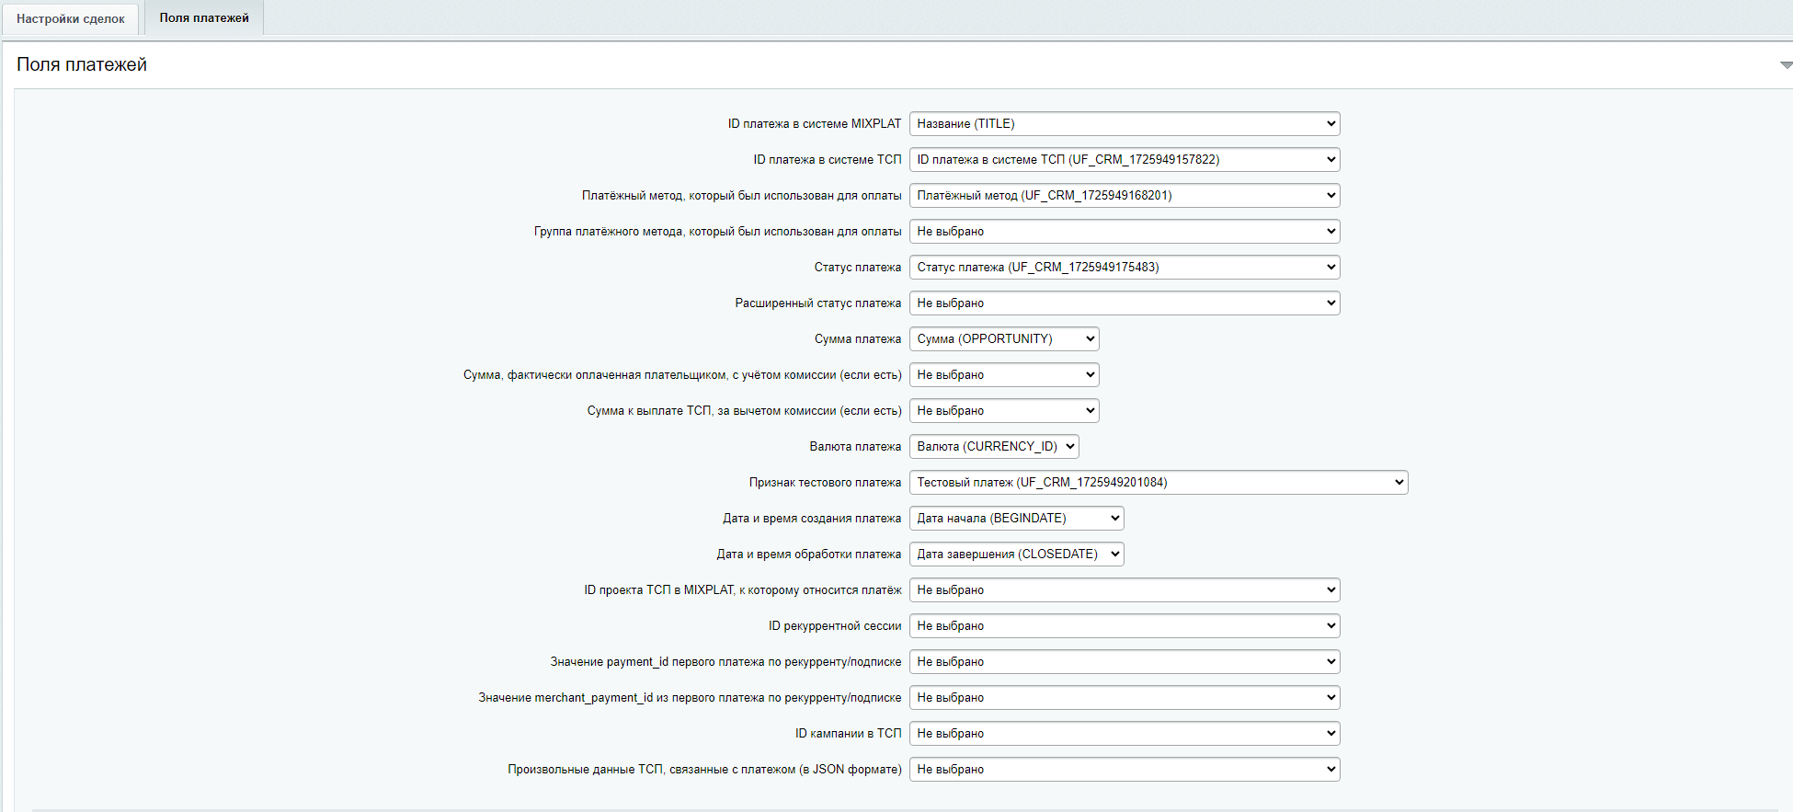Collapse the Поля платежей section arrow
The height and width of the screenshot is (812, 1793).
pos(1785,65)
